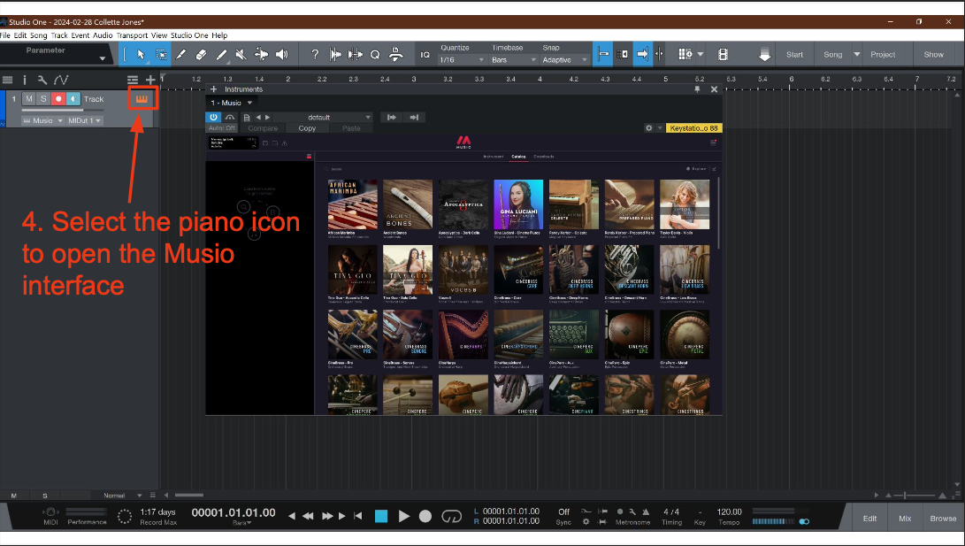Click the question mark help icon
Viewport: 965px width, 546px height.
point(315,55)
